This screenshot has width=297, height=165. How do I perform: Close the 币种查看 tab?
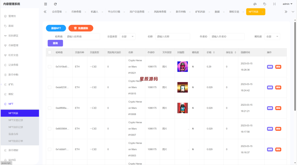point(86,12)
